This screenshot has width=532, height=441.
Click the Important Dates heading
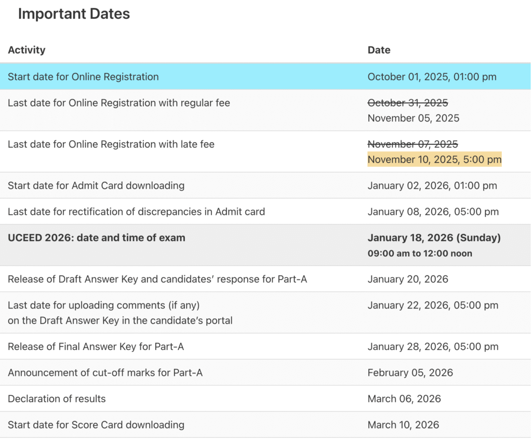pos(74,15)
